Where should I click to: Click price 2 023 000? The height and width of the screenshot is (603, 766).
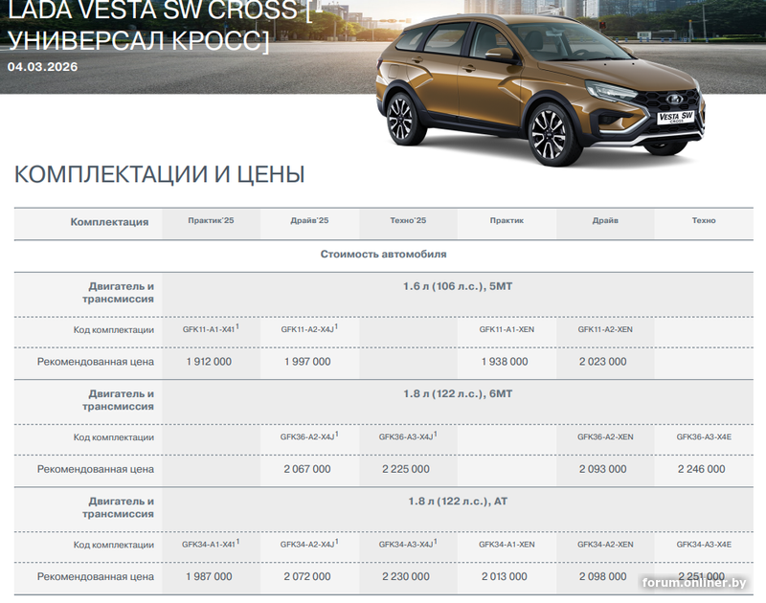(x=603, y=362)
